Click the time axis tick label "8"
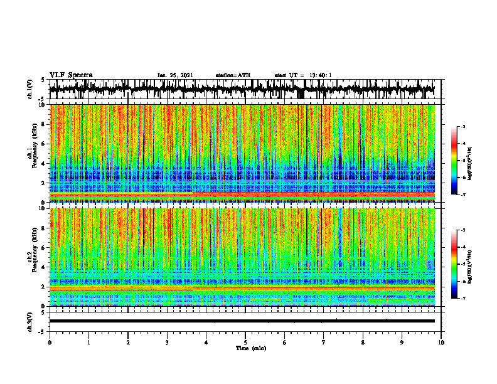Screen dimensions: 497x384 tap(363, 343)
